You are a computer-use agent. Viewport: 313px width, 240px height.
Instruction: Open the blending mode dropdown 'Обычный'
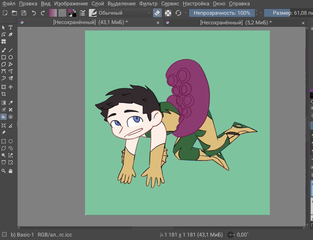[125, 13]
